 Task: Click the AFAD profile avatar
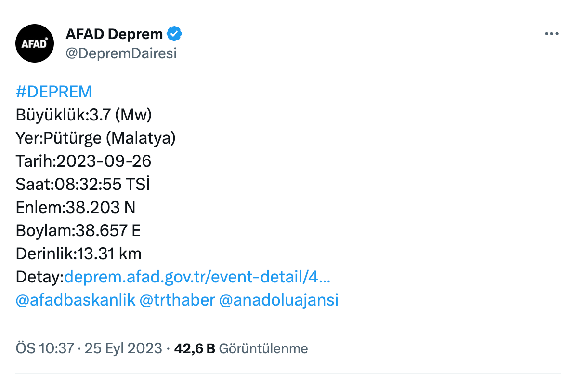[x=35, y=43]
